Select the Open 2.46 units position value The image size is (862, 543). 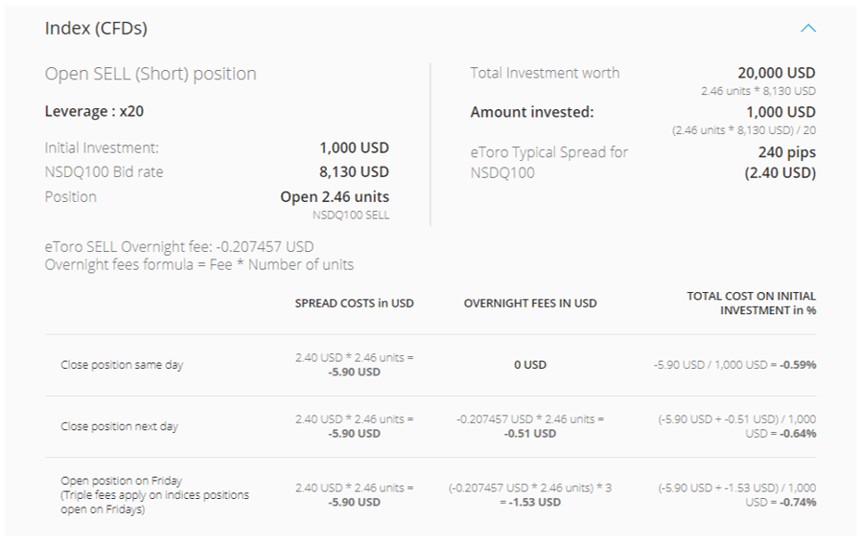coord(335,196)
